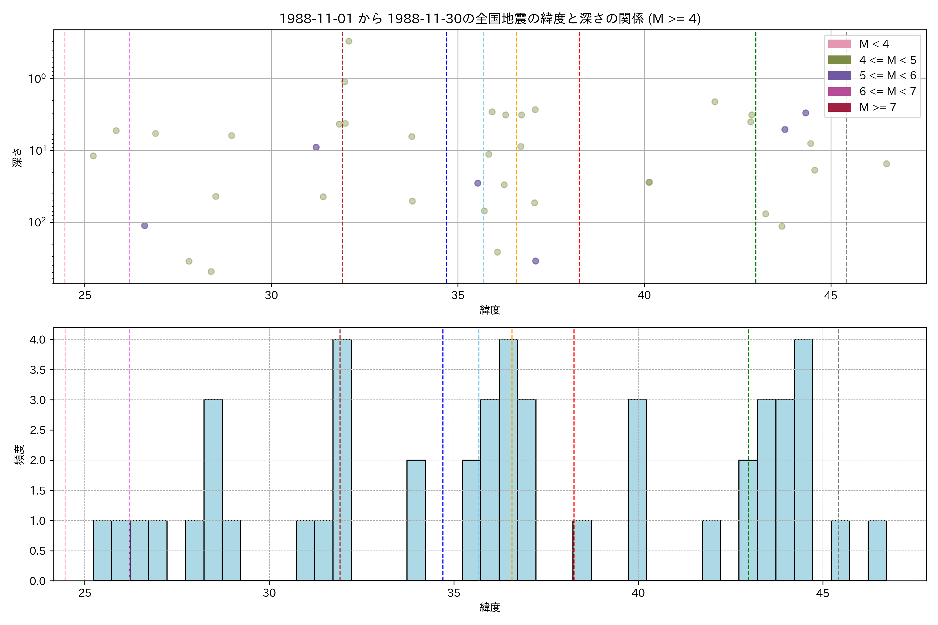Click the purple scatter point near latitude 26.5
The width and height of the screenshot is (938, 625).
145,226
